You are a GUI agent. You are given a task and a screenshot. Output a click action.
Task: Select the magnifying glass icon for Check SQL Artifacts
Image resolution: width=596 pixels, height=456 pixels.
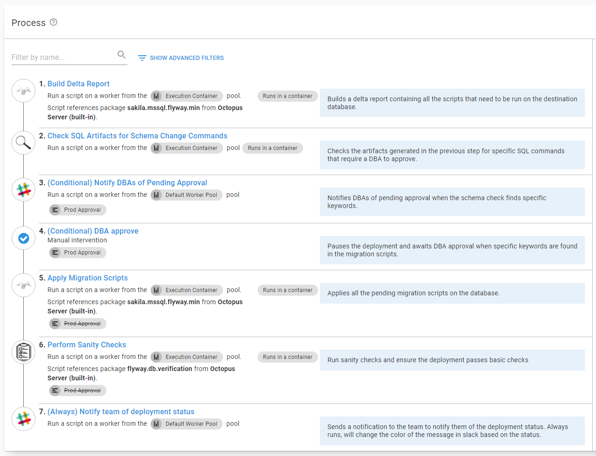coord(23,143)
